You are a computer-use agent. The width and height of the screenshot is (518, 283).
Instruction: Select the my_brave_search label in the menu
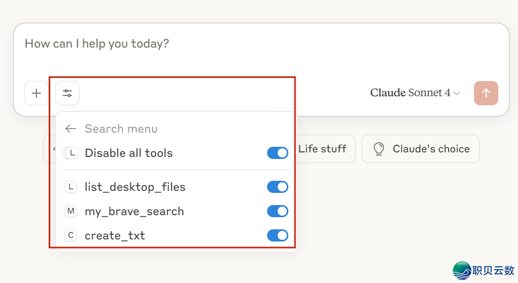click(134, 211)
